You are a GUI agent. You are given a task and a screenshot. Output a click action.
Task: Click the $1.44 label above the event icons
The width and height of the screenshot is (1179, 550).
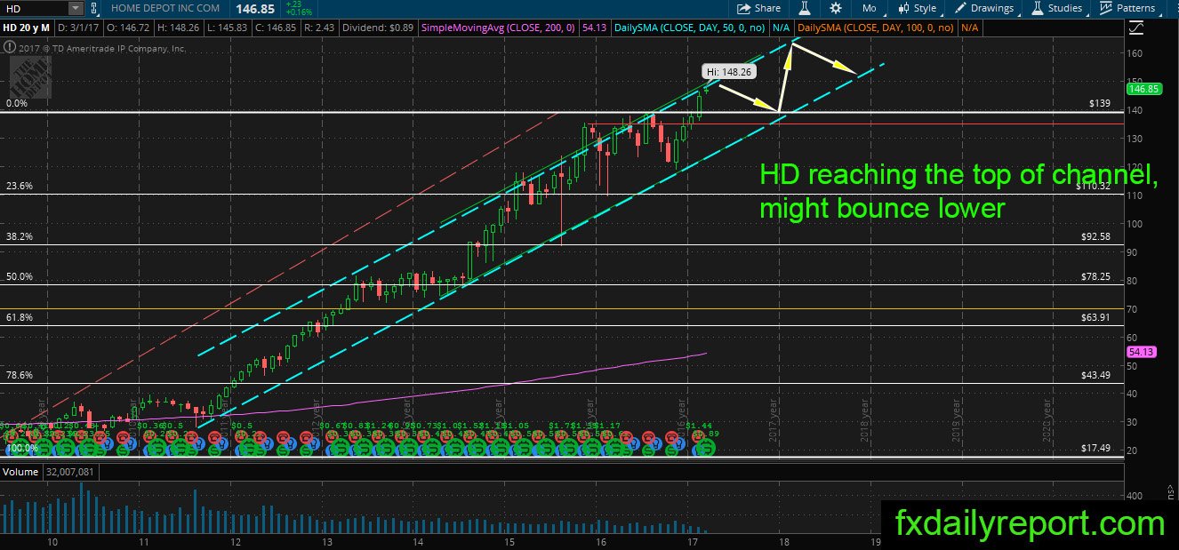(698, 426)
